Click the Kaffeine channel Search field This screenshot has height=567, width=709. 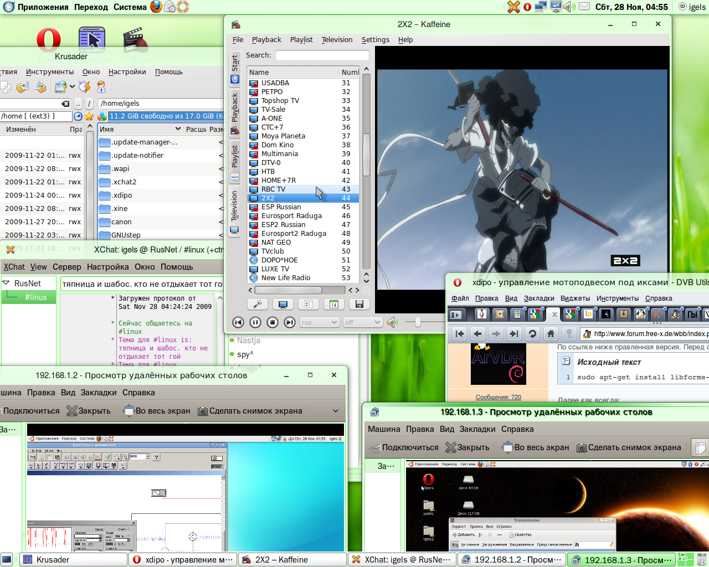tap(322, 55)
